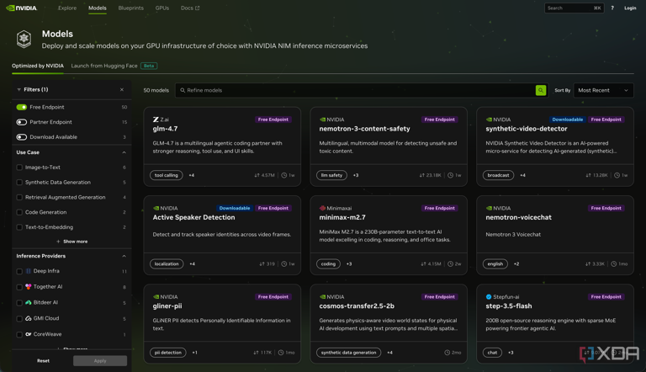Click NVIDIA logo on gliner-pii card
The image size is (646, 372).
click(156, 297)
